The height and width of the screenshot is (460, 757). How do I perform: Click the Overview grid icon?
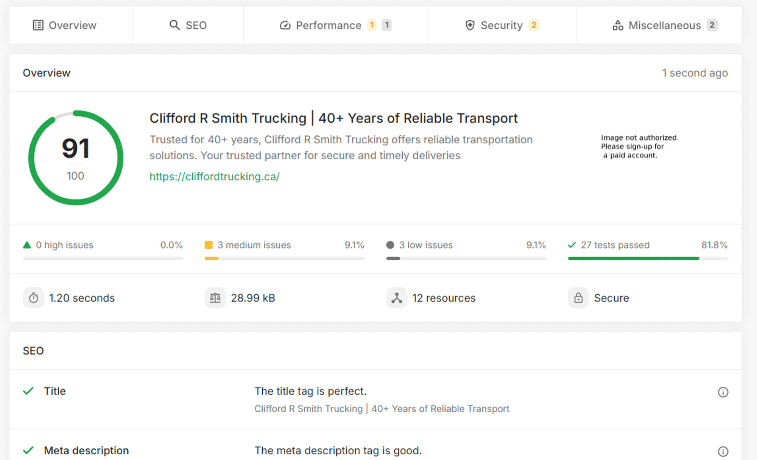click(37, 25)
